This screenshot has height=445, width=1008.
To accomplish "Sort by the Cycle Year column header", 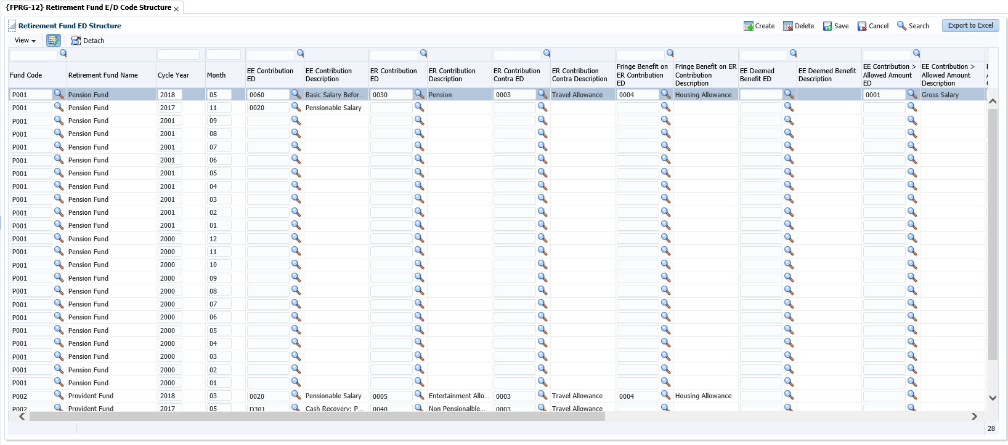I will click(173, 75).
